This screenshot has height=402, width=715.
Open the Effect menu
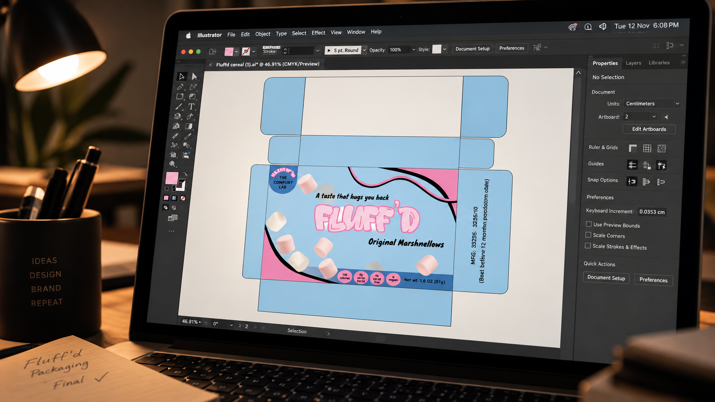(318, 33)
